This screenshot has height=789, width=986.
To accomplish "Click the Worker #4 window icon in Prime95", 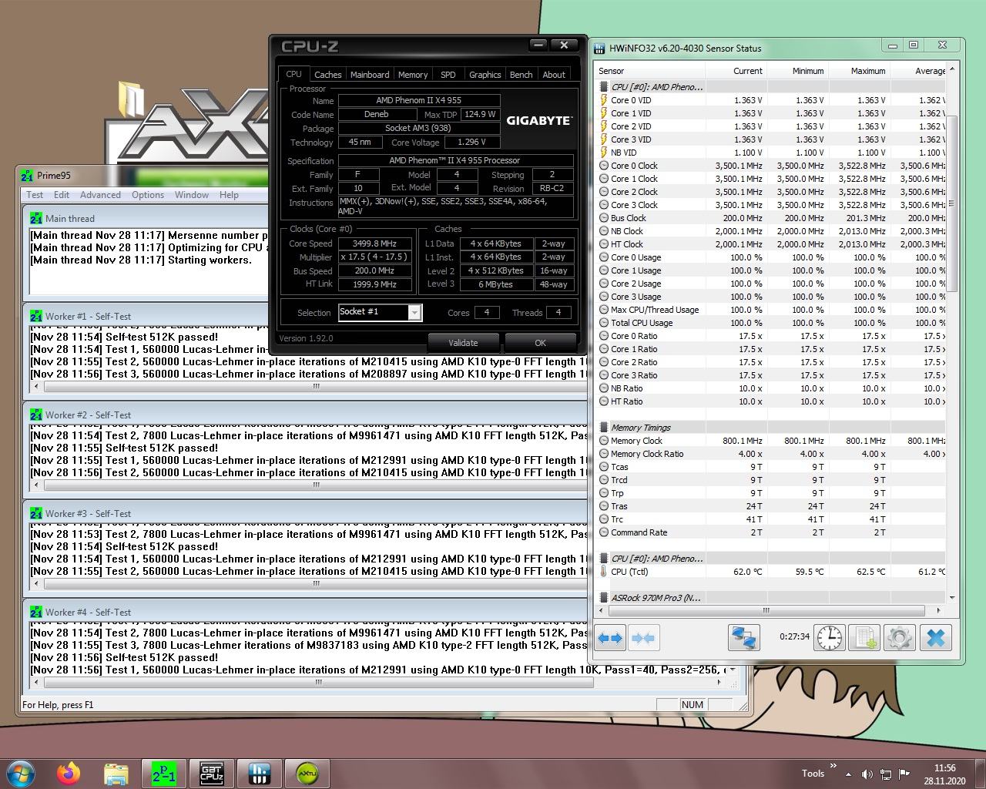I will click(36, 612).
